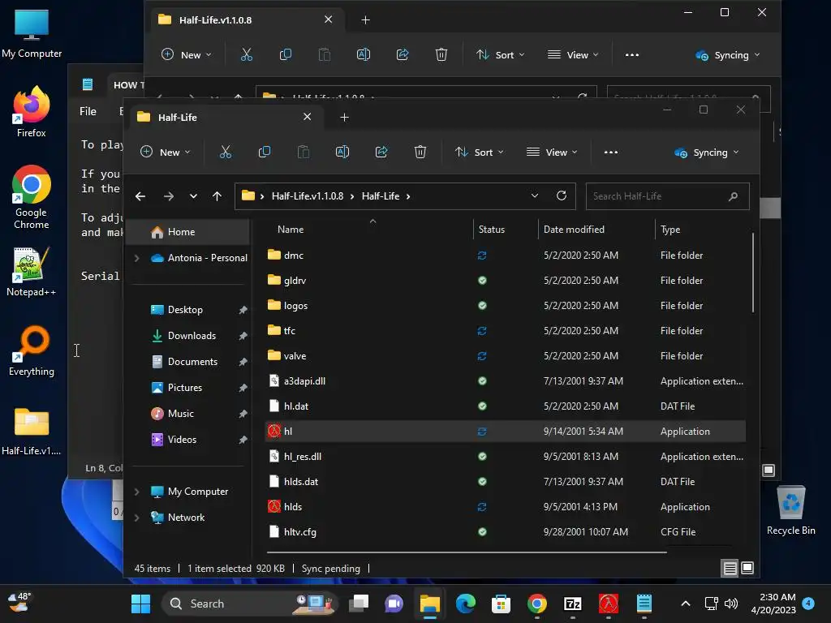831x623 pixels.
Task: Click Cut icon in the Half-Life.v1.1.0.8 window
Action: pos(247,54)
